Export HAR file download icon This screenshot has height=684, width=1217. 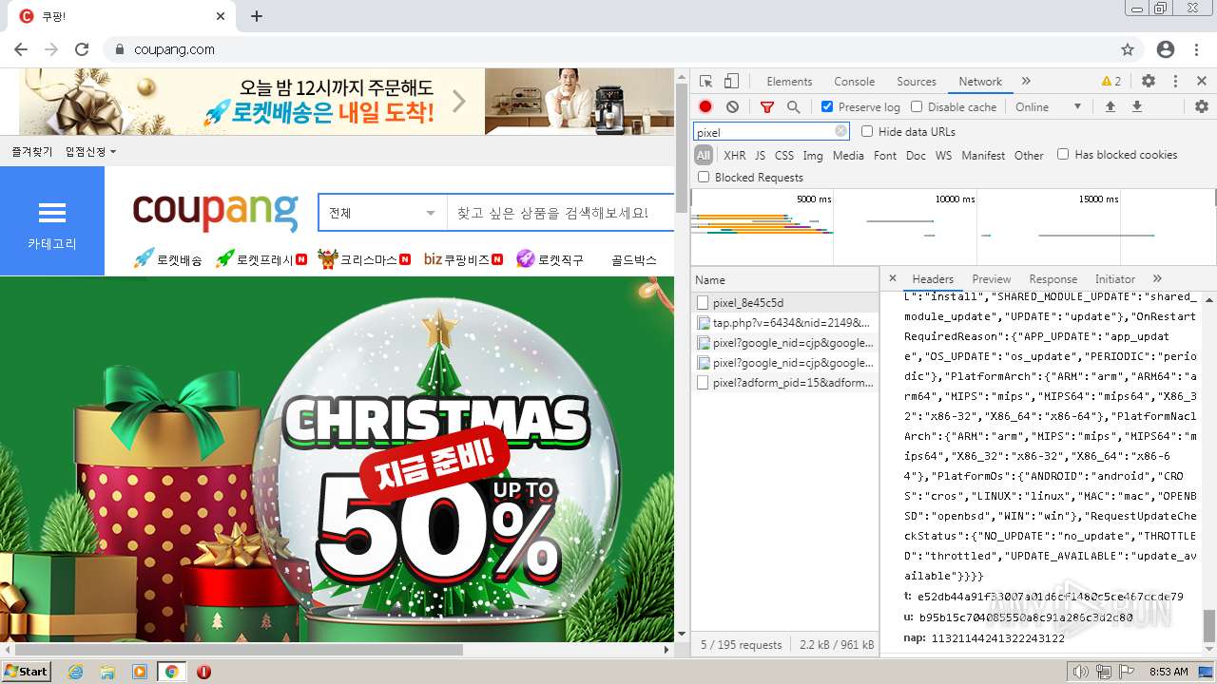[1136, 107]
